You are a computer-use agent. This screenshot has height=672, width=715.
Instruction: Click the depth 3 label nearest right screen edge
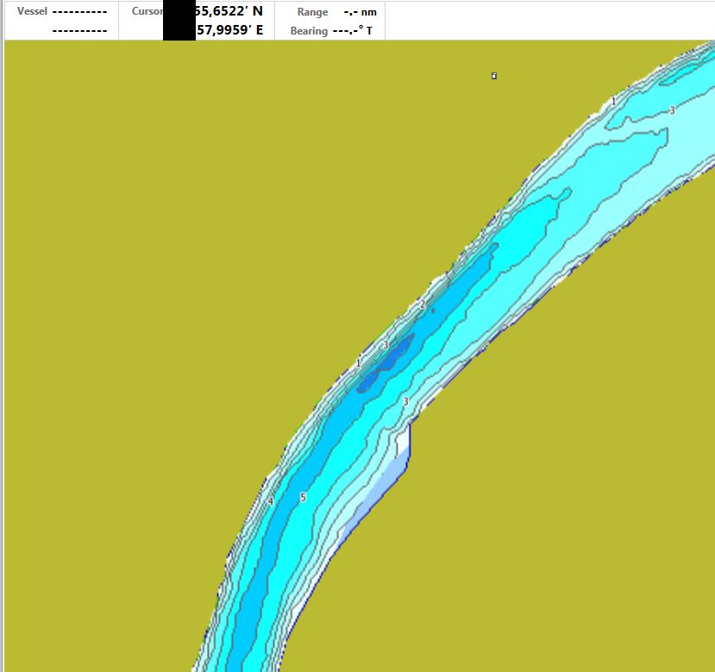pyautogui.click(x=672, y=110)
